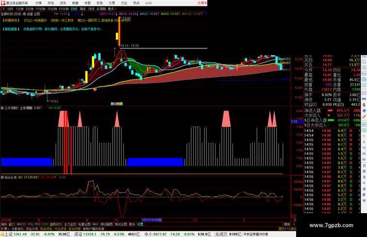Open the 行业 menu
Image resolution: width=367 pixels, height=237 pixels.
(124, 3)
